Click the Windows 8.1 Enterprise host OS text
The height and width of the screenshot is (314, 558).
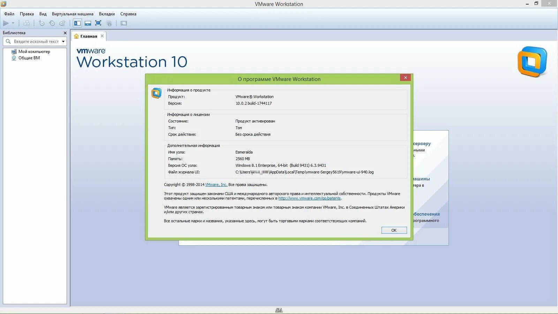[281, 165]
